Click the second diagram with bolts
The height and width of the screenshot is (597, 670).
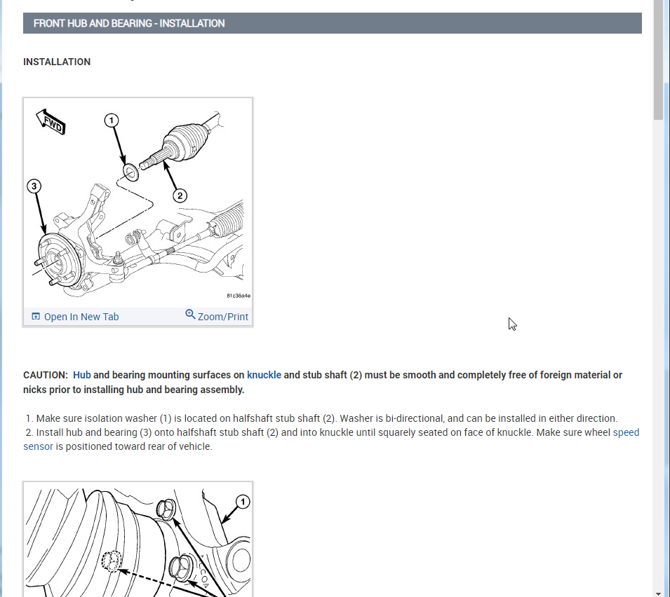(138, 540)
